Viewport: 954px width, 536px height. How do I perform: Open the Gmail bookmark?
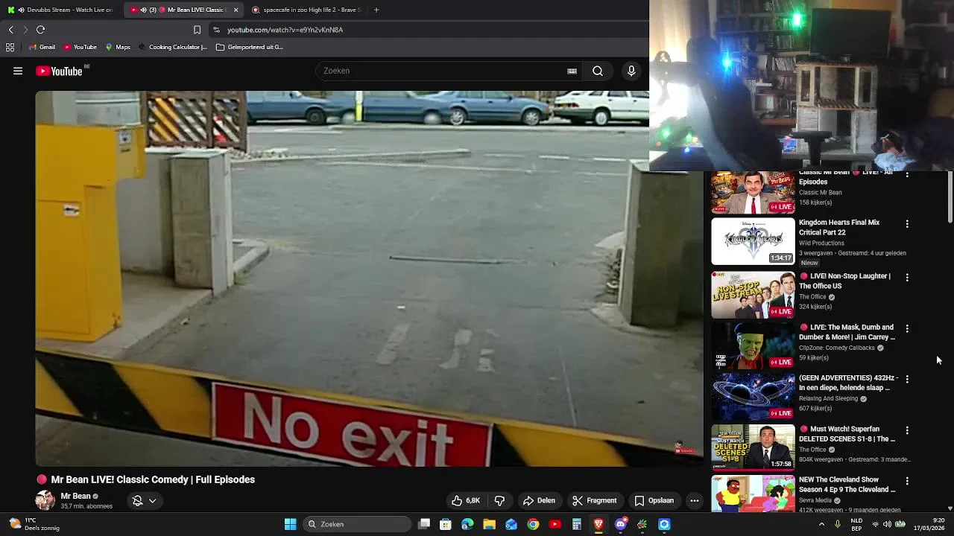42,47
